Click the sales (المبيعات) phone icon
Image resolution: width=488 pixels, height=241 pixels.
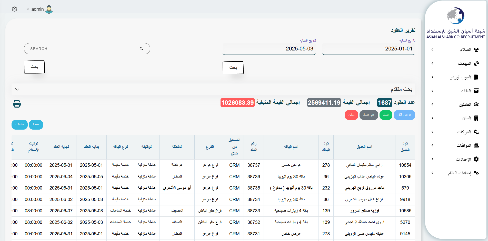(476, 63)
